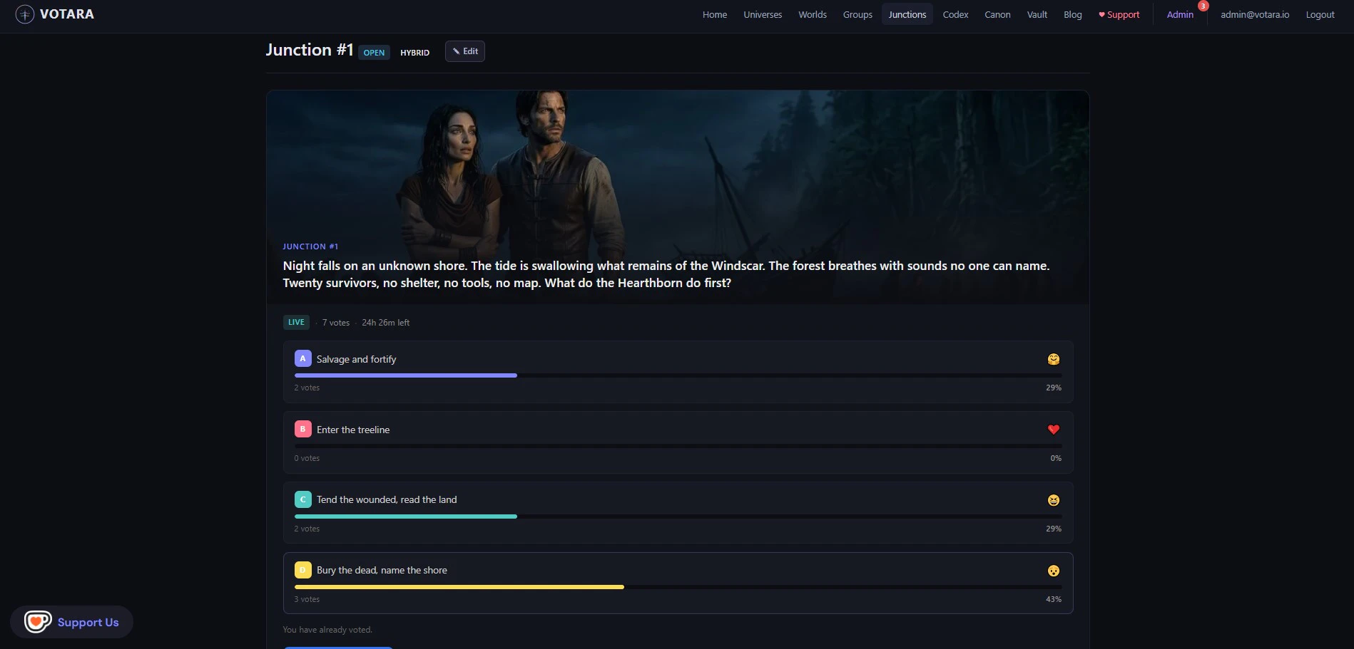Open the admin@votara.io account link

click(1255, 14)
